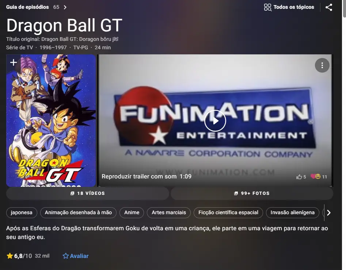This screenshot has height=270, width=346.
Task: Give the trailer a thumbs up
Action: click(299, 176)
